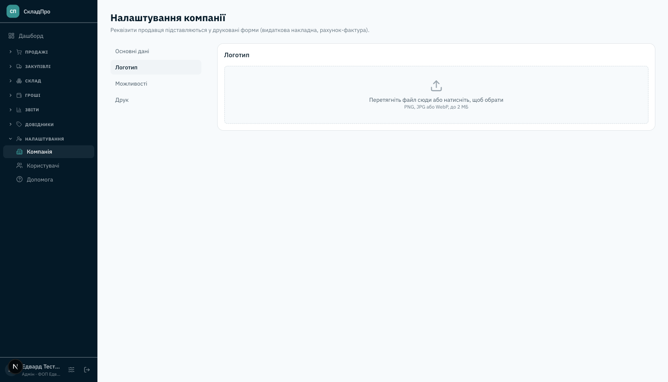Image resolution: width=668 pixels, height=382 pixels.
Task: Open interface settings sliders icon near user name
Action: point(71,369)
